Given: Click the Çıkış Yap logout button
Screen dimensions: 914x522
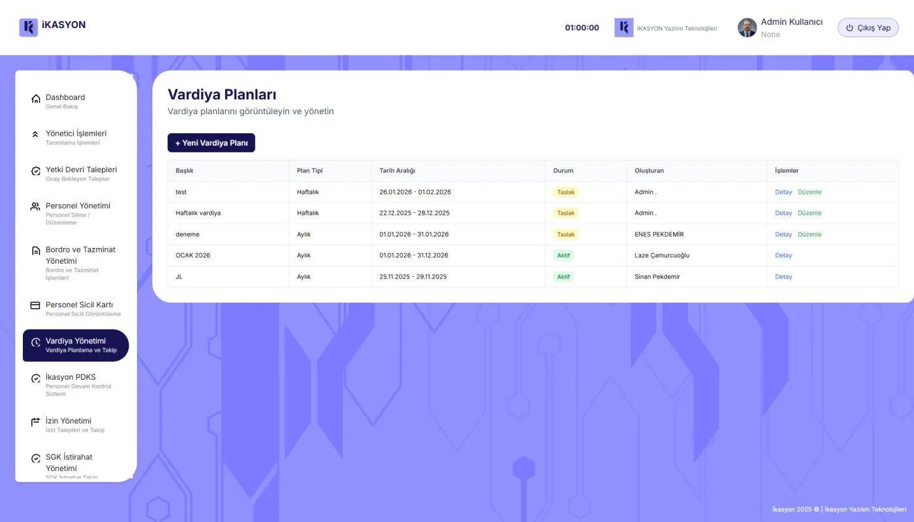Looking at the screenshot, I should [868, 27].
